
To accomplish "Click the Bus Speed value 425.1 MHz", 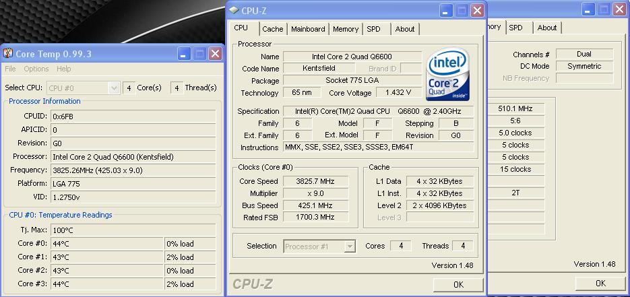I will (315, 205).
